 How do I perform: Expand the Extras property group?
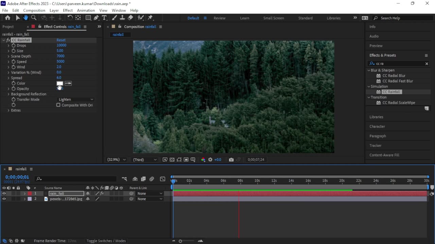(x=8, y=110)
